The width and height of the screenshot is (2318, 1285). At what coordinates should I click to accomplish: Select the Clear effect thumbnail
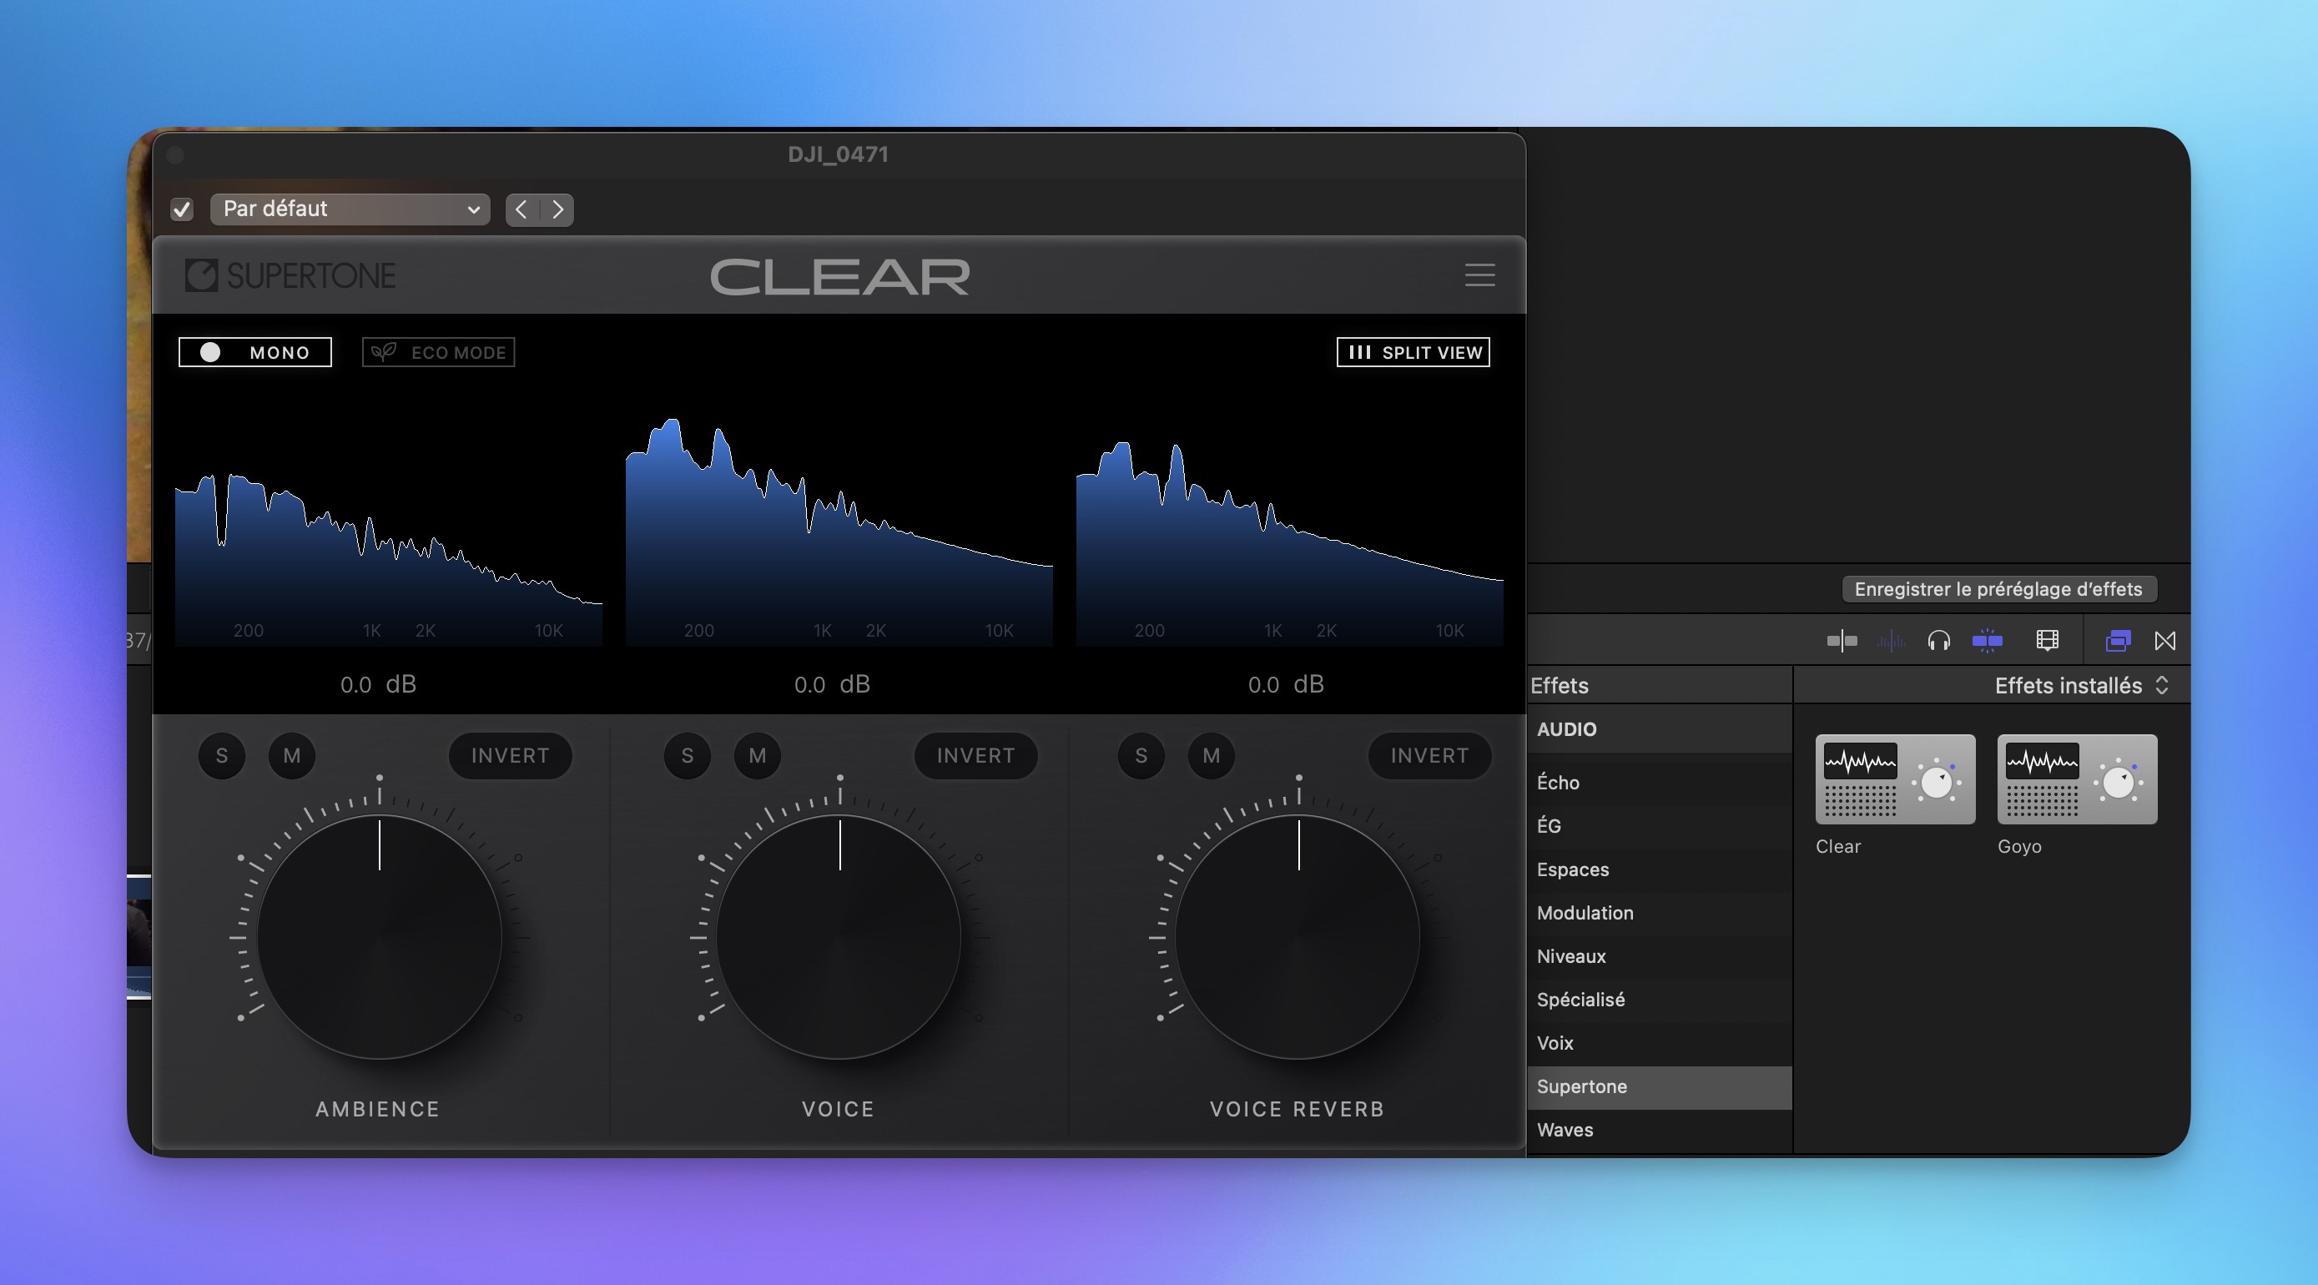[1895, 779]
